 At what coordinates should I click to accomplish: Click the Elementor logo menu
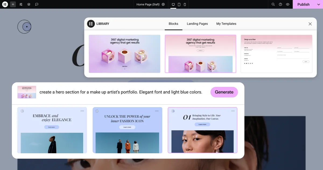(x=5, y=4)
